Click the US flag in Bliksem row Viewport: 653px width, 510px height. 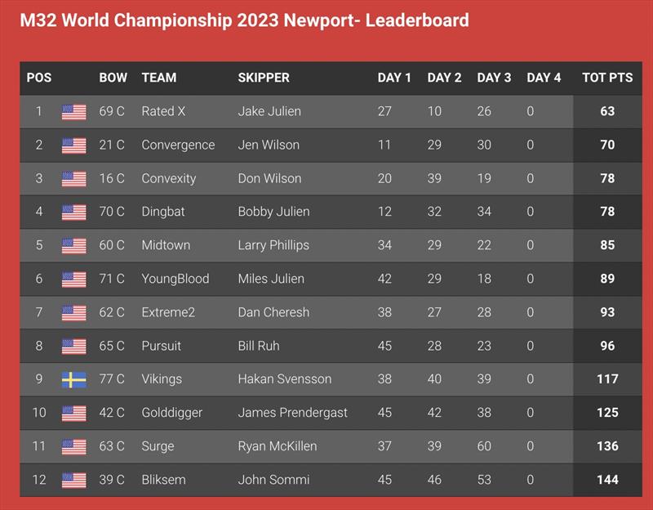point(74,480)
